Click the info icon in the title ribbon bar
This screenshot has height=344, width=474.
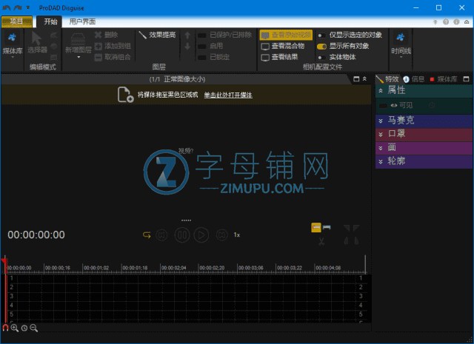pyautogui.click(x=456, y=21)
